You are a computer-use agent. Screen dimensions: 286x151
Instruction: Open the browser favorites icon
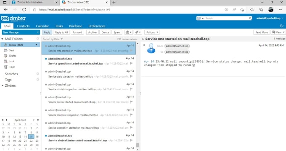click(252, 10)
